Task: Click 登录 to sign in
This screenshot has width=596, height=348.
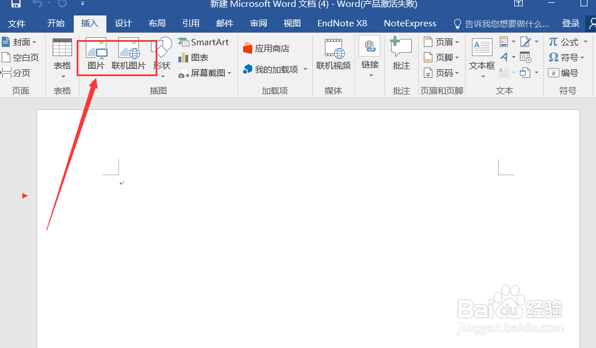Action: click(x=570, y=23)
